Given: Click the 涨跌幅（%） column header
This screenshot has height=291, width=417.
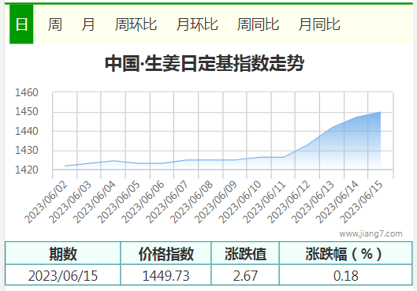Looking at the screenshot, I should click(346, 253).
